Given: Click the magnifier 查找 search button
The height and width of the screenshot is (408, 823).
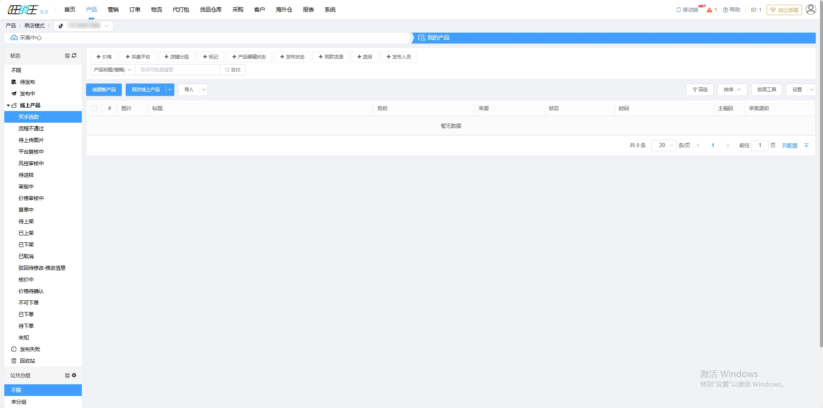Looking at the screenshot, I should tap(232, 70).
